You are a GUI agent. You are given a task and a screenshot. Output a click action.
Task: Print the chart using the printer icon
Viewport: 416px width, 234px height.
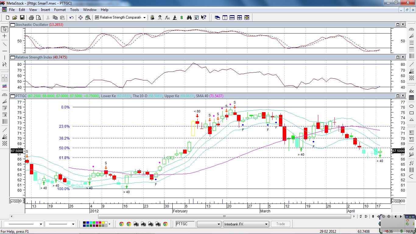(31, 18)
